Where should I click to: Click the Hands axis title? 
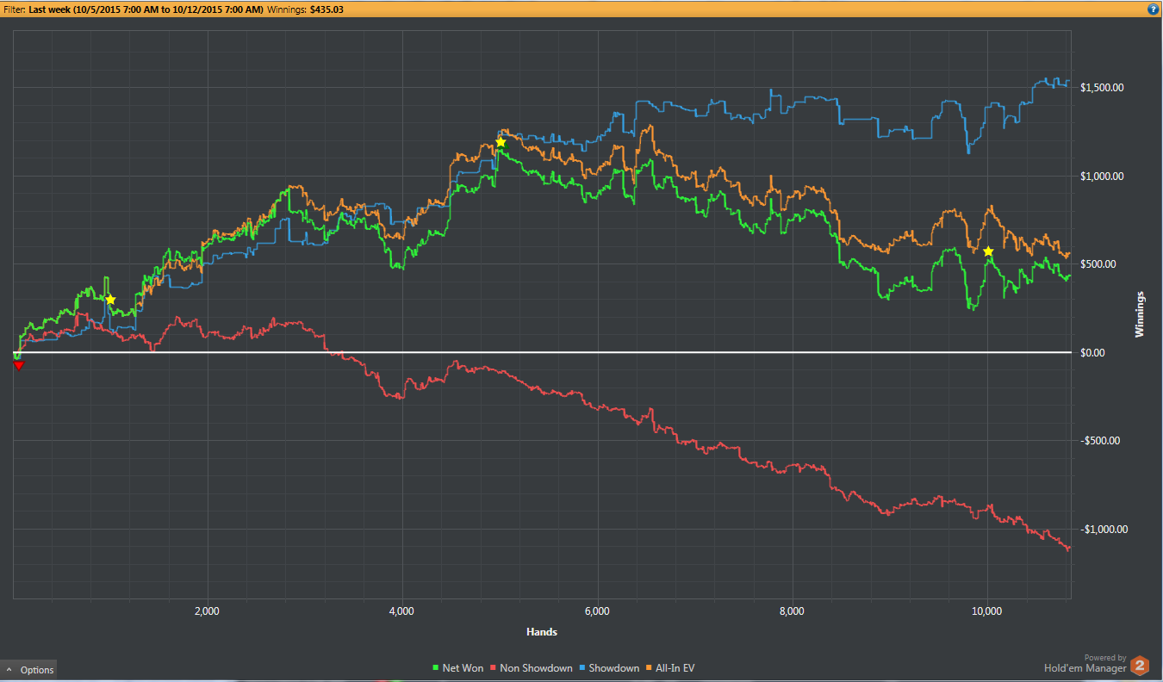click(542, 632)
